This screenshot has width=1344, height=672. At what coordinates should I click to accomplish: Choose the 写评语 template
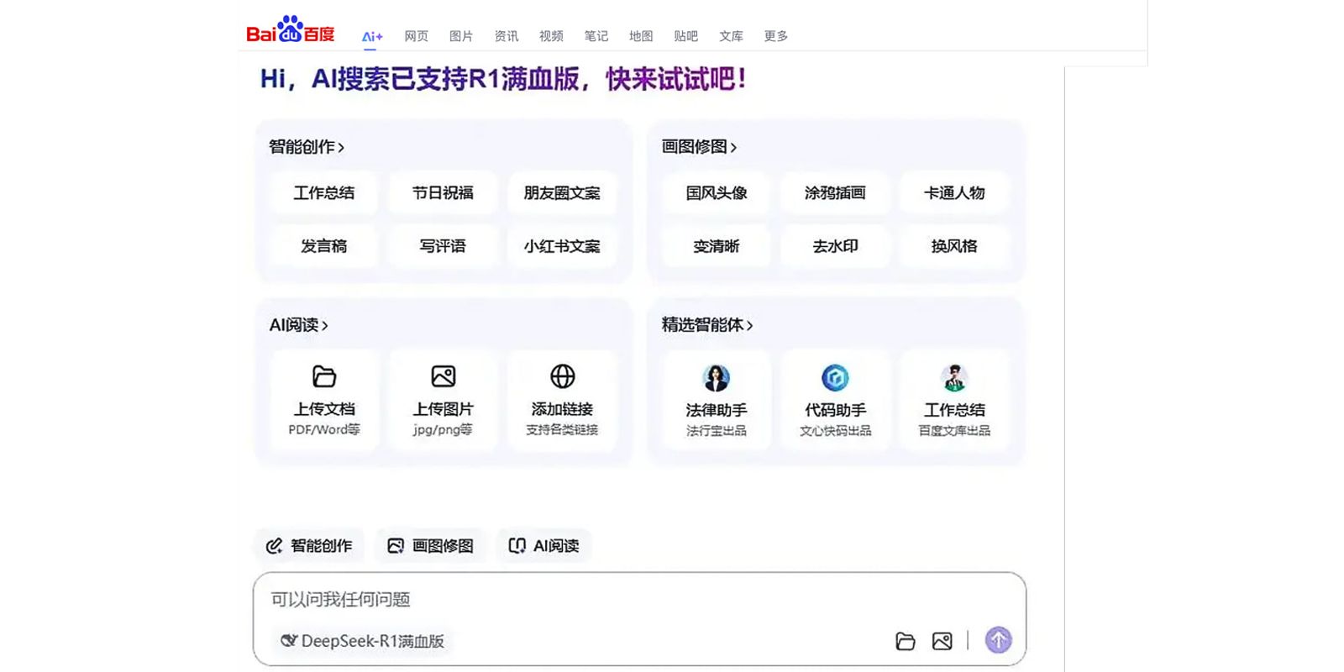[x=443, y=246]
